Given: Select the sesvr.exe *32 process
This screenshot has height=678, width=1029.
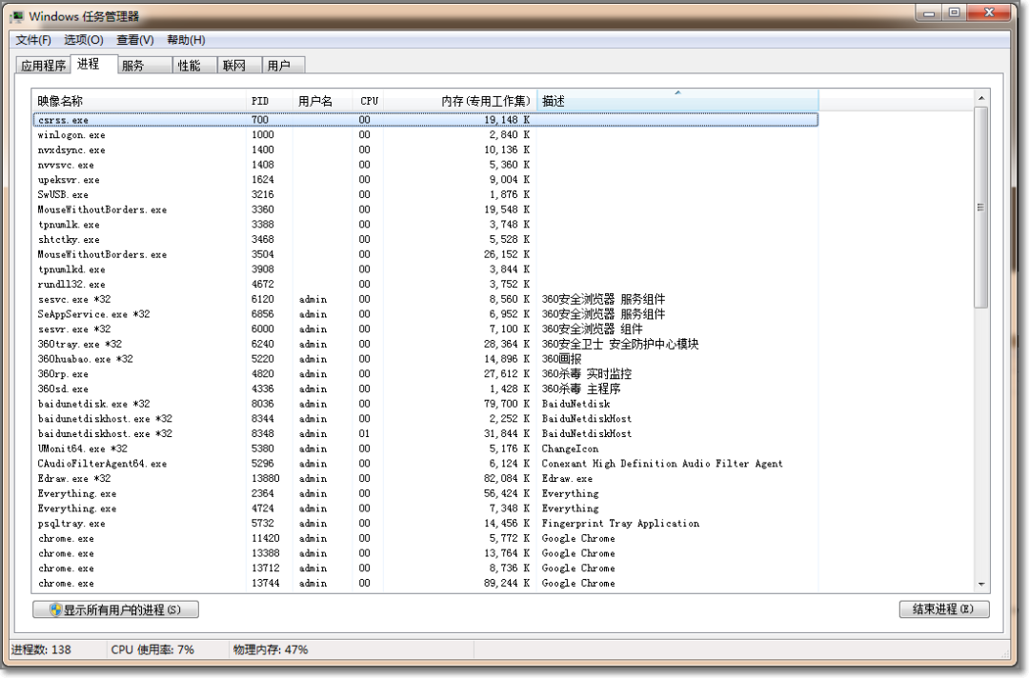Looking at the screenshot, I should (x=425, y=329).
